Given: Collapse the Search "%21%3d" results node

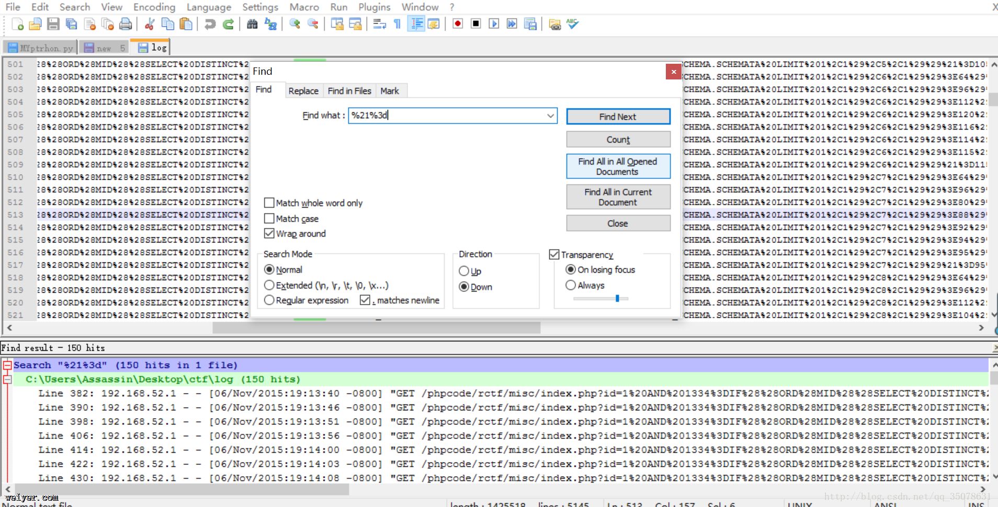Looking at the screenshot, I should tap(7, 365).
